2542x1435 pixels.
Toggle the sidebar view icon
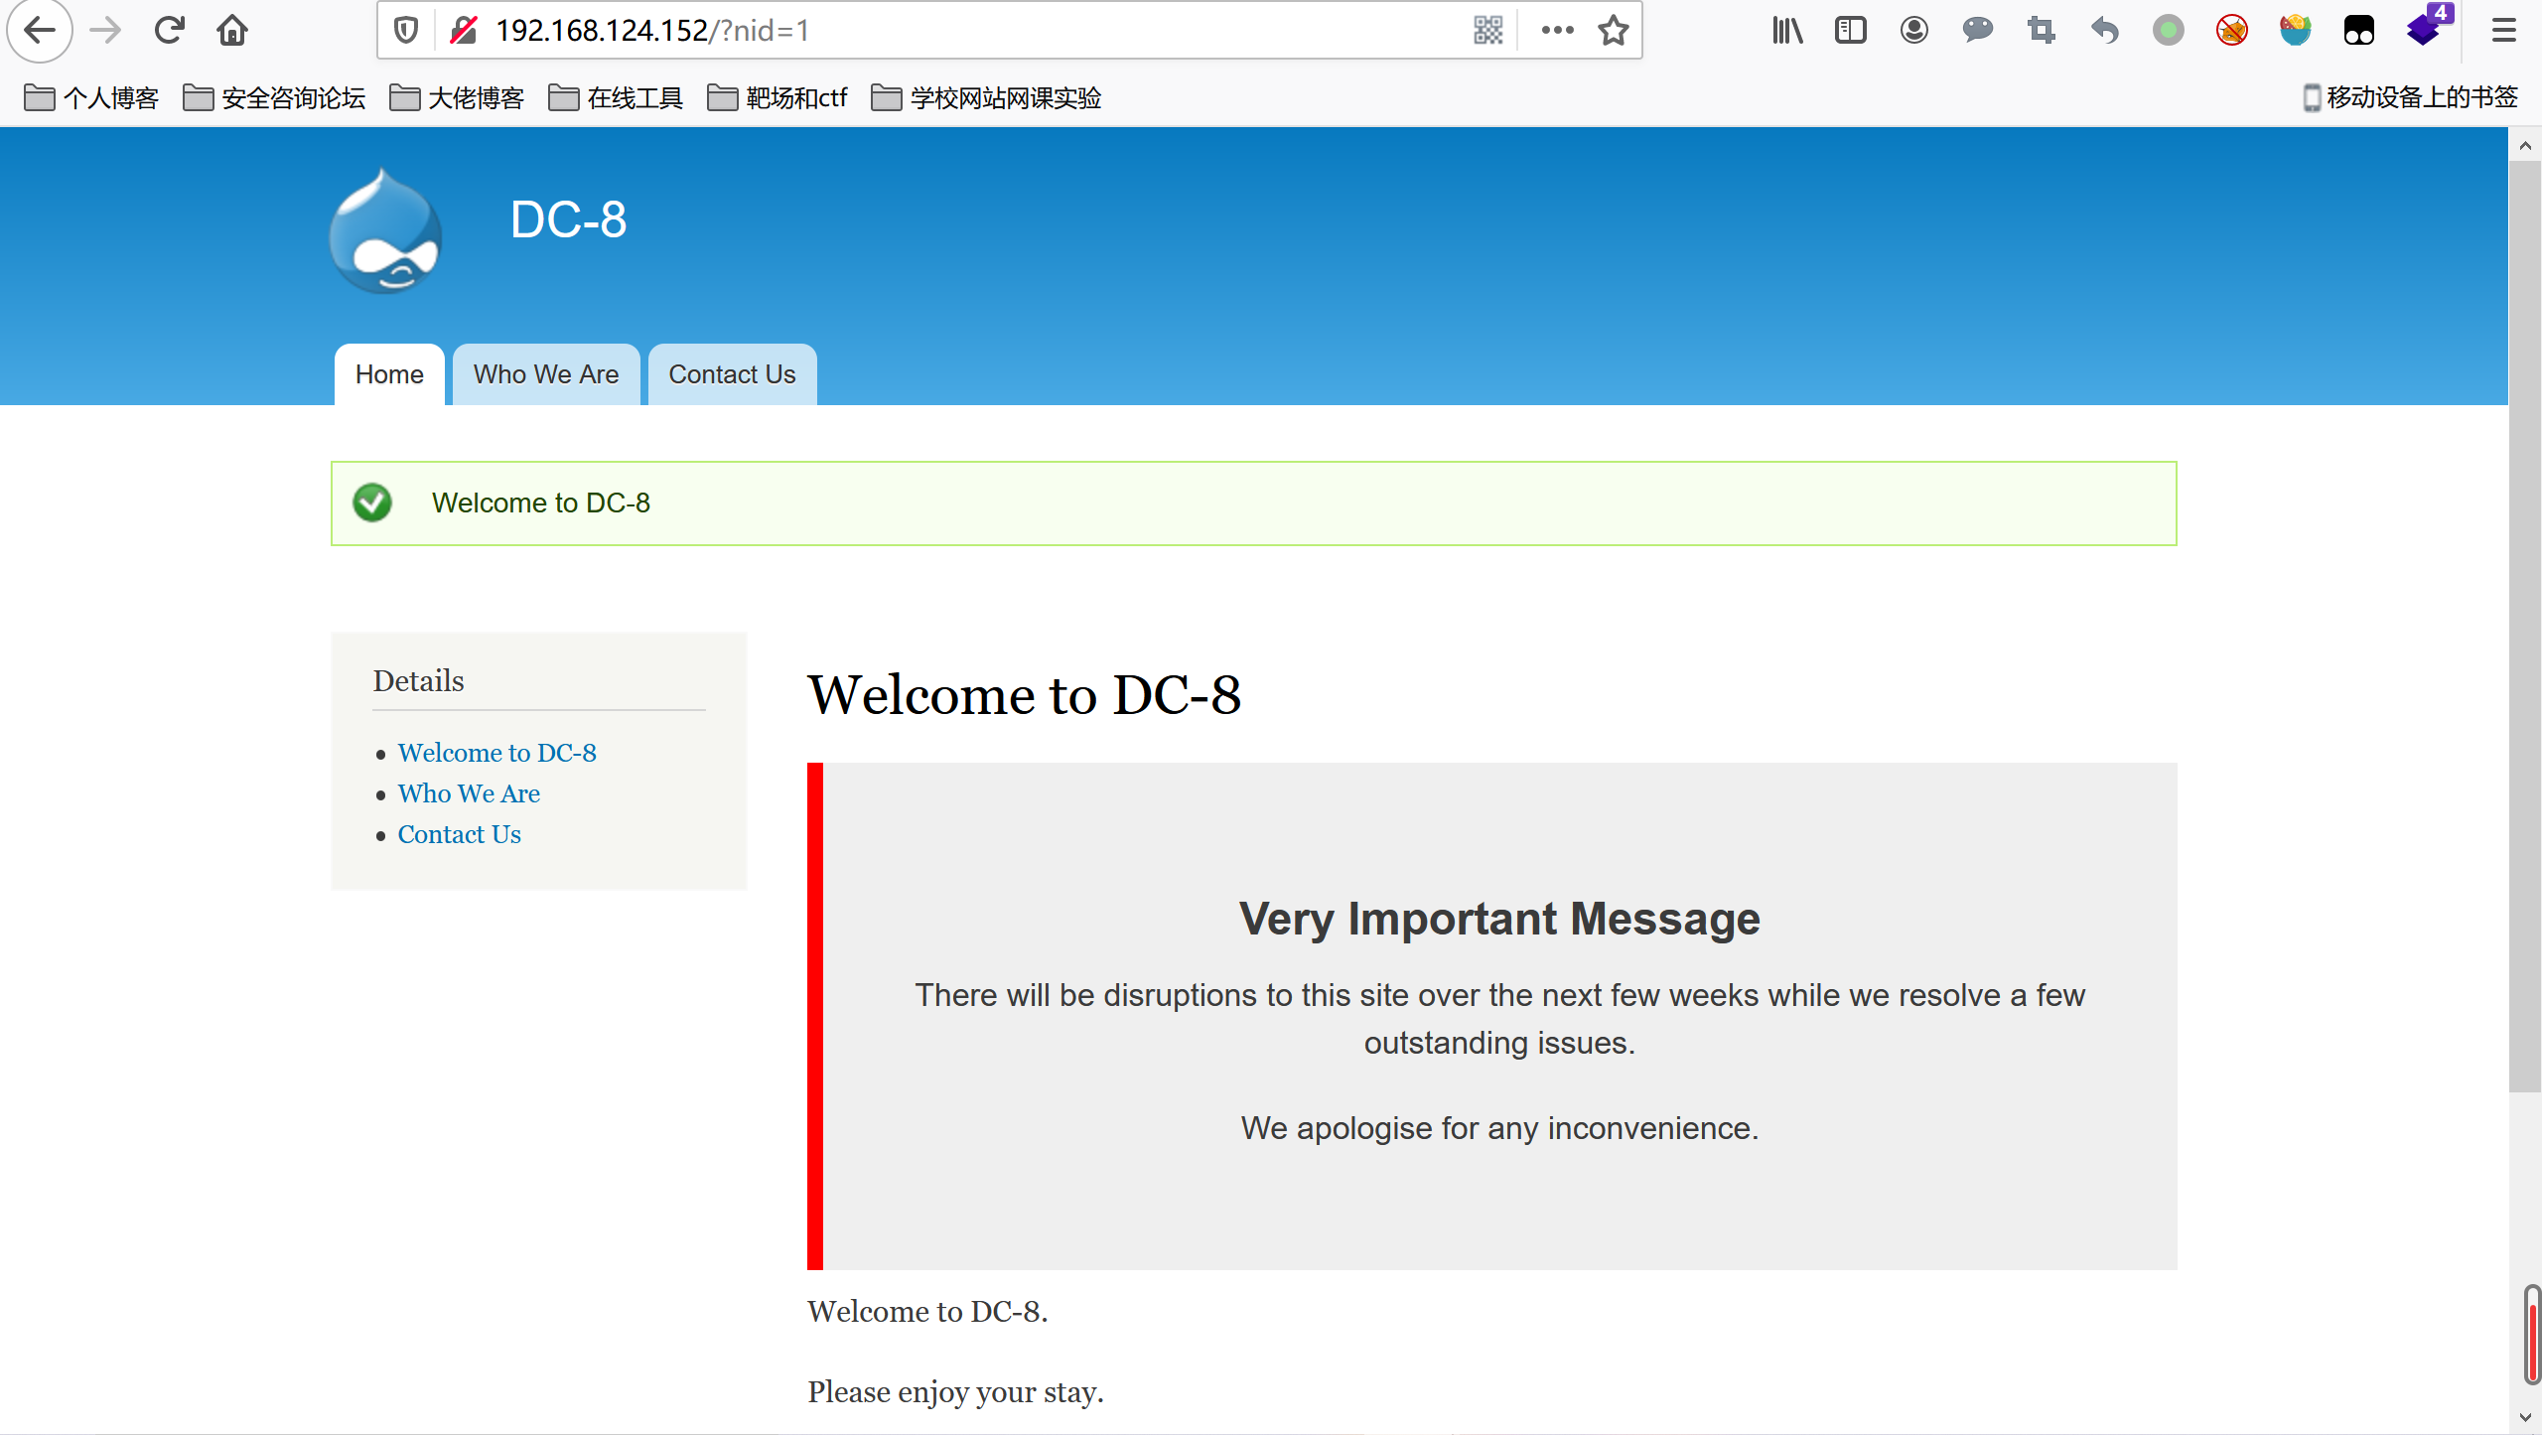click(1851, 31)
